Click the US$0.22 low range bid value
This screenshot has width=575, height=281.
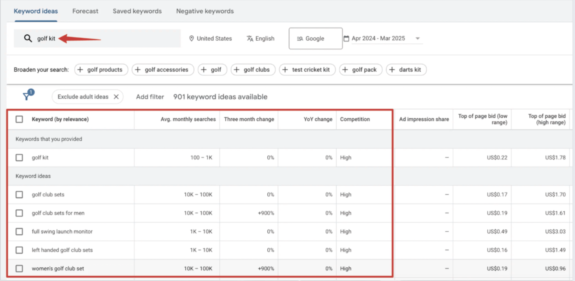click(x=497, y=158)
